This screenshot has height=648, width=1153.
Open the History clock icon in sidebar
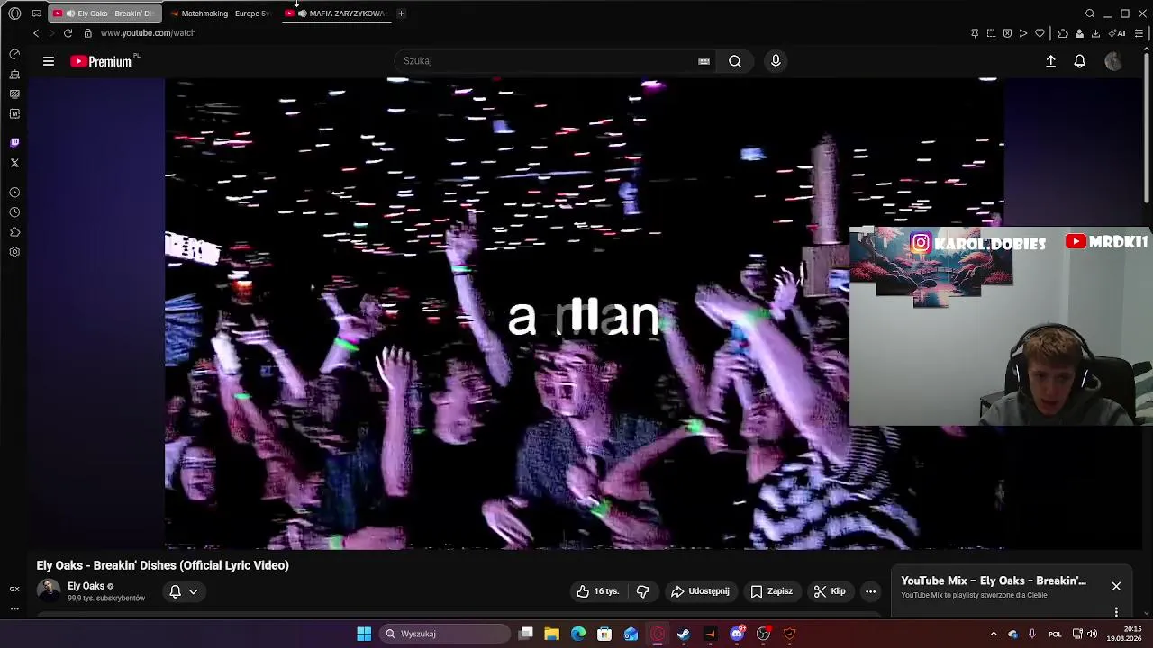(14, 212)
